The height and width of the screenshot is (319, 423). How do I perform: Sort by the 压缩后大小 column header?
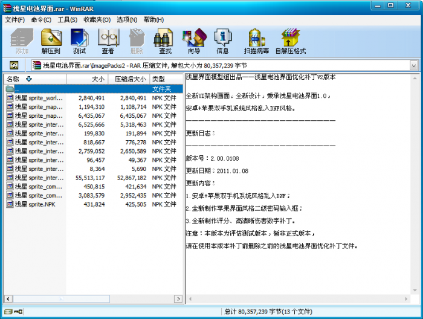(129, 79)
